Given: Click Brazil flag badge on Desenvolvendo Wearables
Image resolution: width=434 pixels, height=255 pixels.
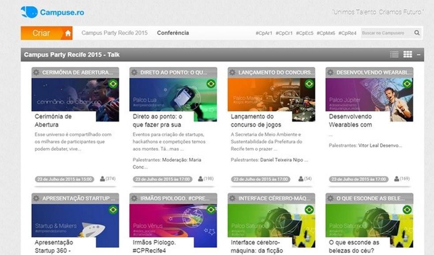Looking at the screenshot, I should pyautogui.click(x=407, y=84).
